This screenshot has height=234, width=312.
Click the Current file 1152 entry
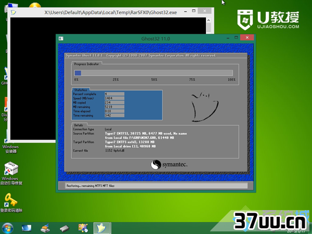click(x=115, y=151)
